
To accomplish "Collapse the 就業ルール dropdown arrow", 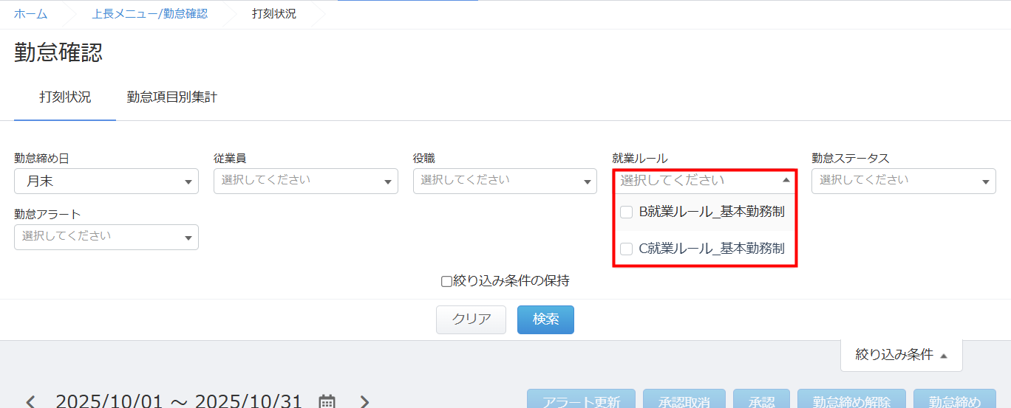I will pyautogui.click(x=786, y=180).
